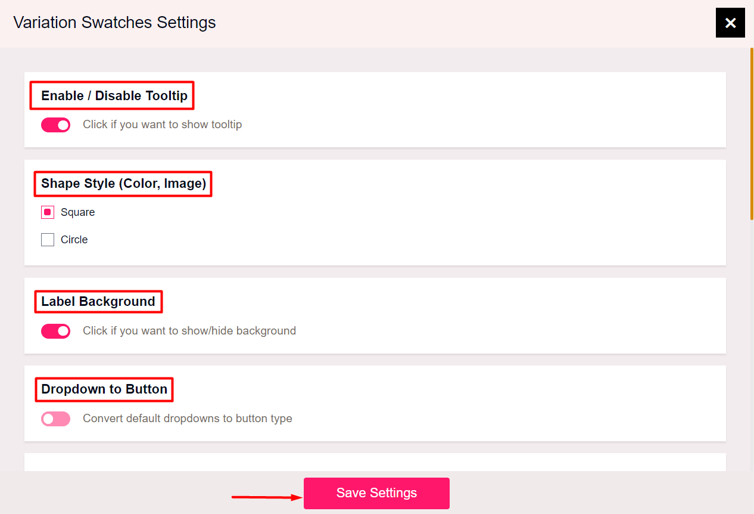Click the Variation Swatches Settings title
The image size is (754, 514).
click(x=114, y=22)
